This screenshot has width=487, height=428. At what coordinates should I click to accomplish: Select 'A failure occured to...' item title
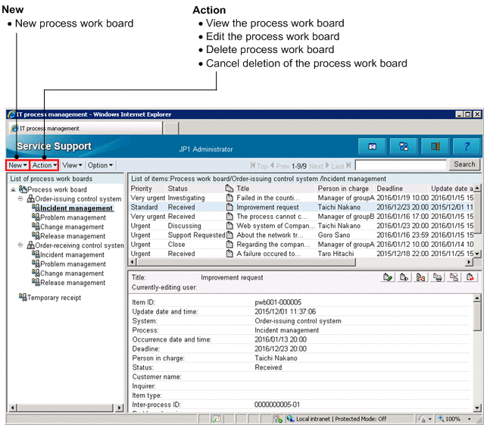tap(268, 254)
